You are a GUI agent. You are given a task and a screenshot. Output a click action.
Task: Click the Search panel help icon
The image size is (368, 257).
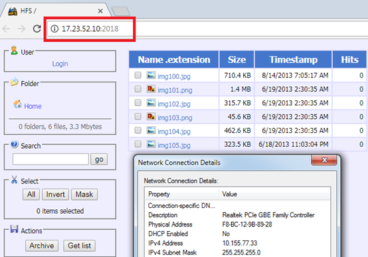[x=15, y=144]
